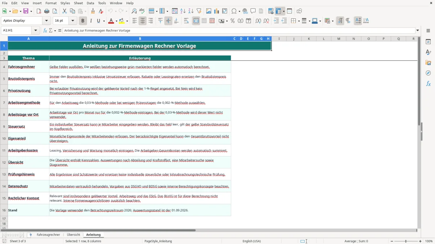Align the text left
The height and width of the screenshot is (244, 435).
pos(134,21)
